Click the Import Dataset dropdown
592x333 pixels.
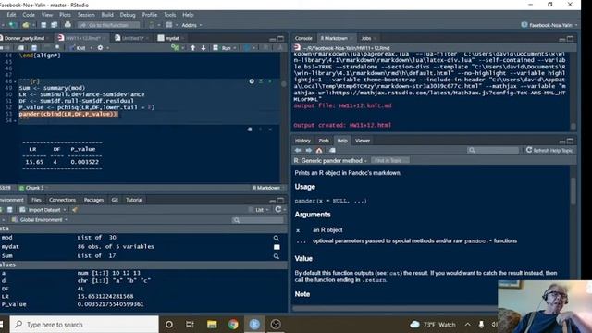[x=43, y=210]
